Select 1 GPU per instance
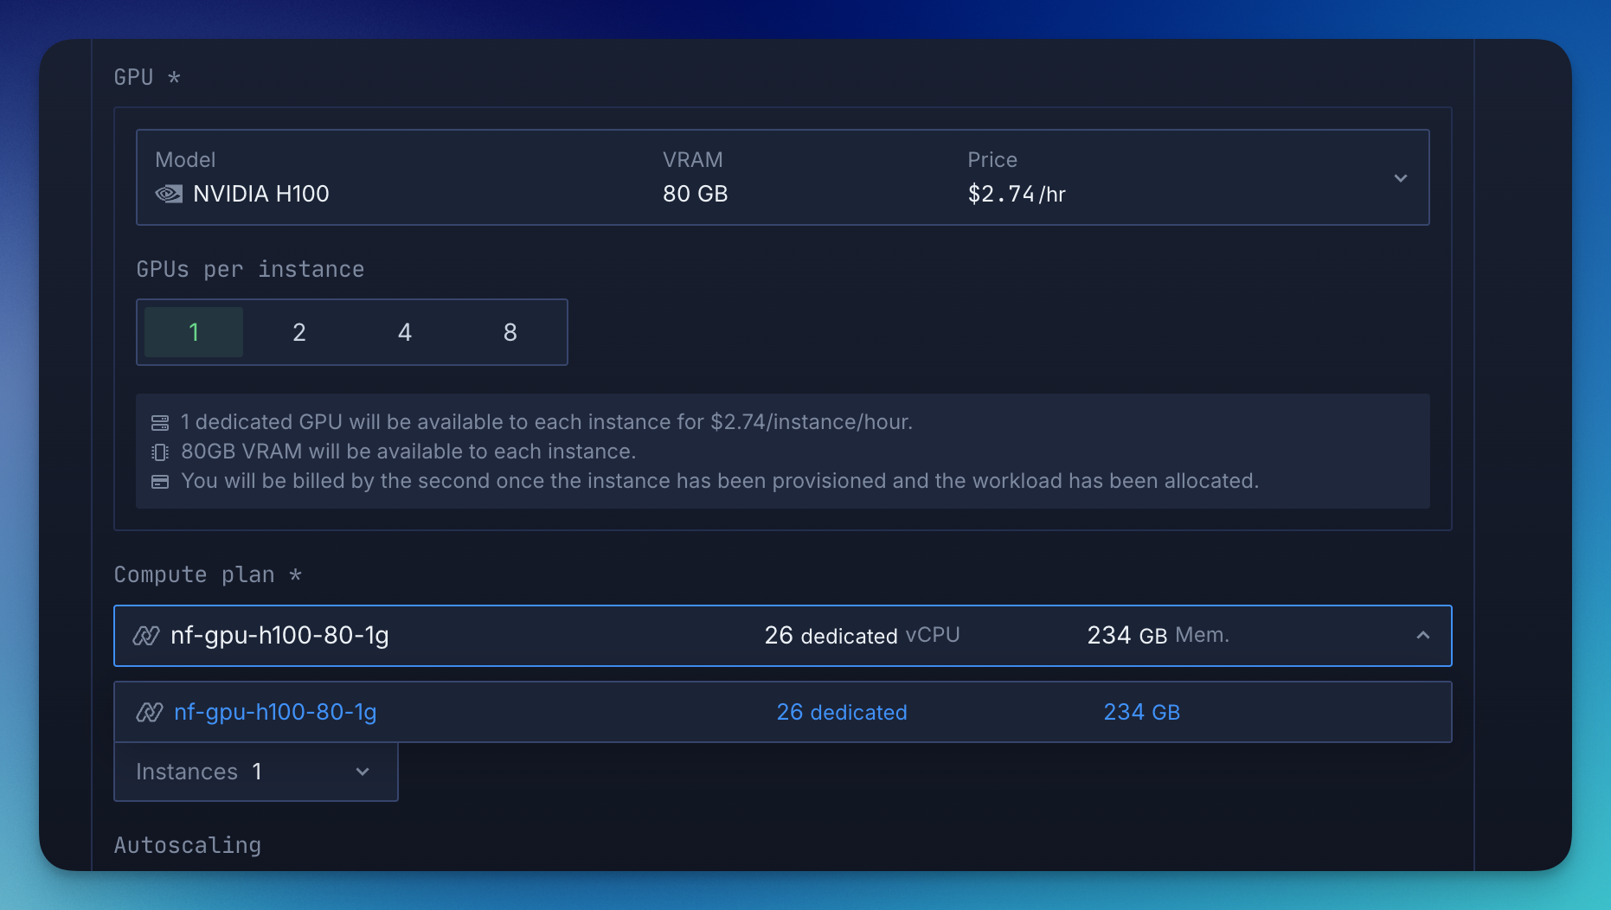 click(194, 332)
